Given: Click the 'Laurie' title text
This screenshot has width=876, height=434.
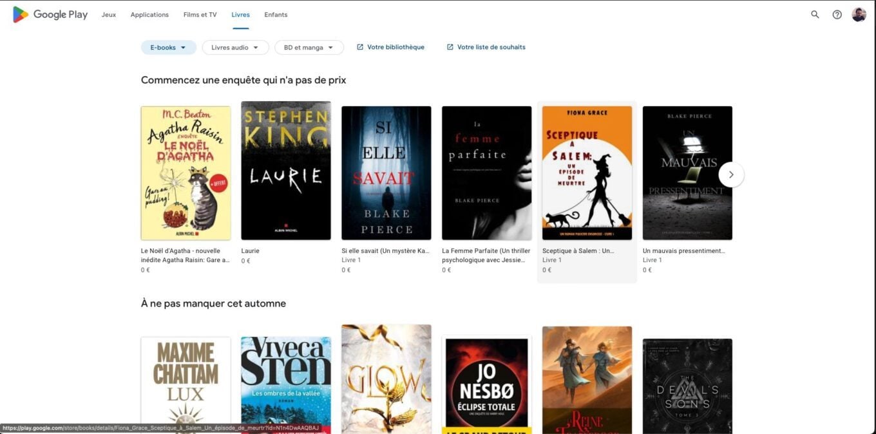Looking at the screenshot, I should (x=251, y=251).
